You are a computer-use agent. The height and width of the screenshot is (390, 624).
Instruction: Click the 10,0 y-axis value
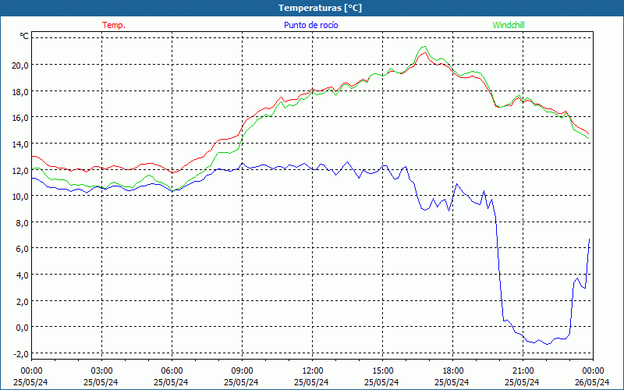click(20, 197)
